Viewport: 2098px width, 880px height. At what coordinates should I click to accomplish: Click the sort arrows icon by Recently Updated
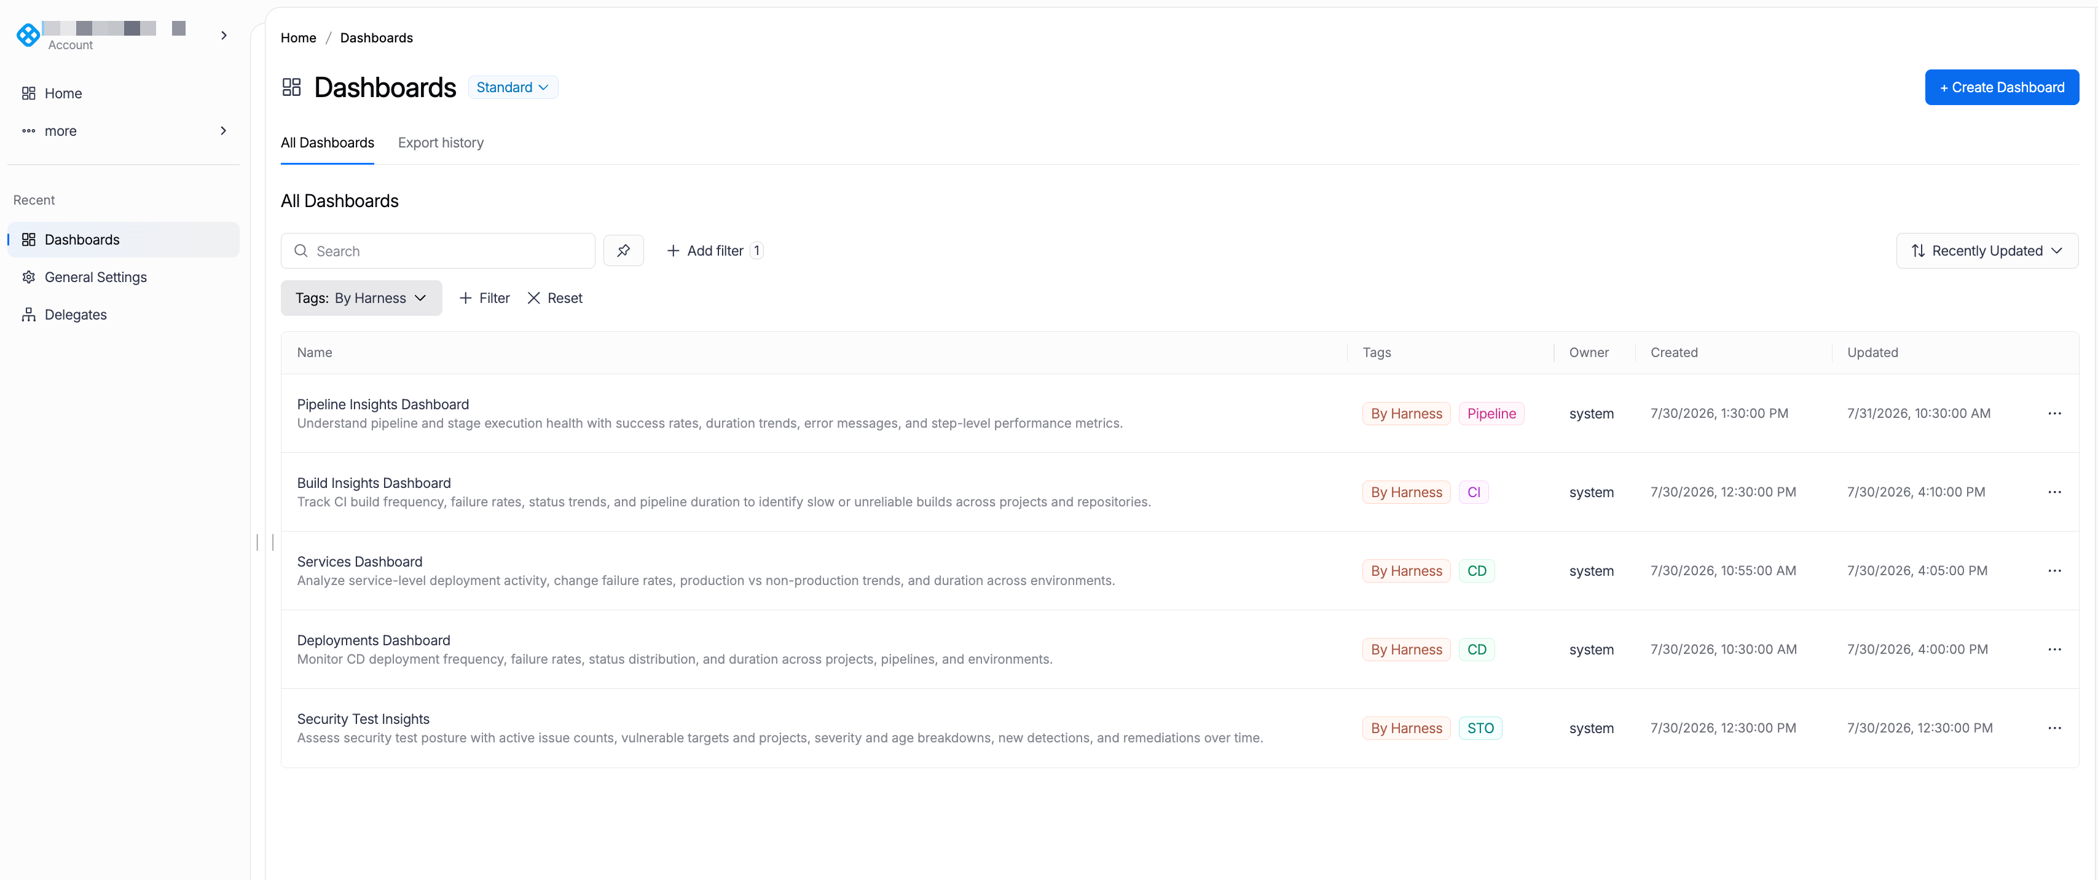point(1918,251)
